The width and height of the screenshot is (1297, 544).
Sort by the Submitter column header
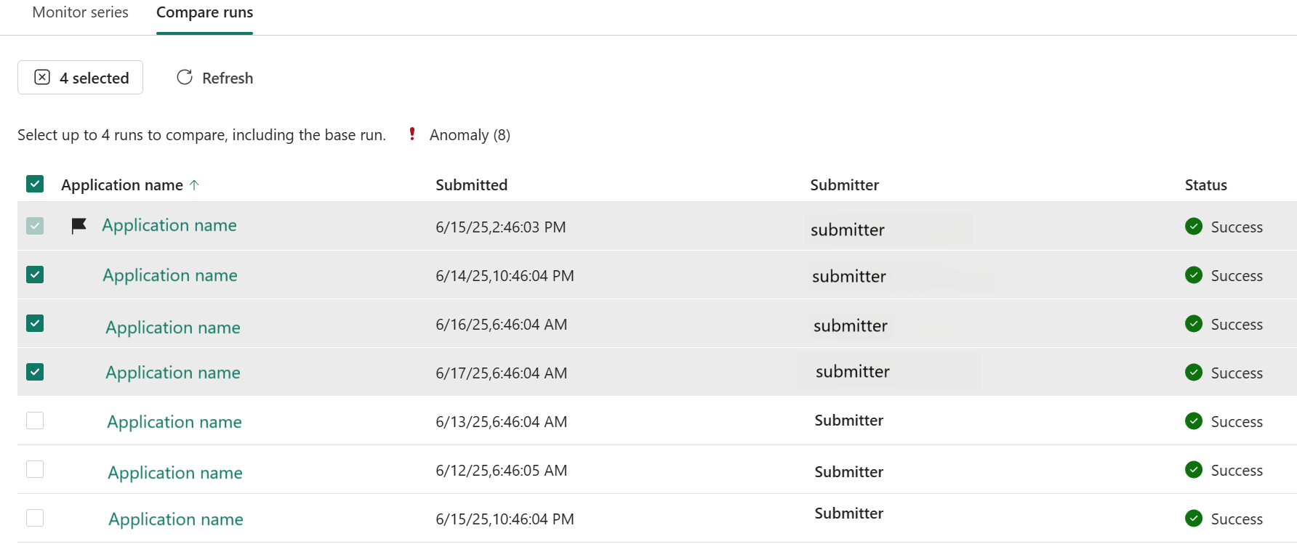pos(845,185)
